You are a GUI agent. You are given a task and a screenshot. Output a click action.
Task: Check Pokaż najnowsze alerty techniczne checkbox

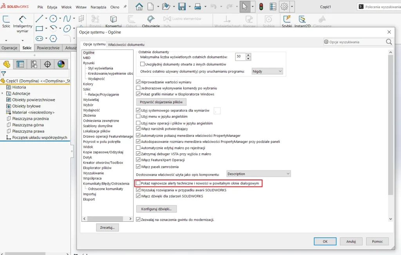138,183
